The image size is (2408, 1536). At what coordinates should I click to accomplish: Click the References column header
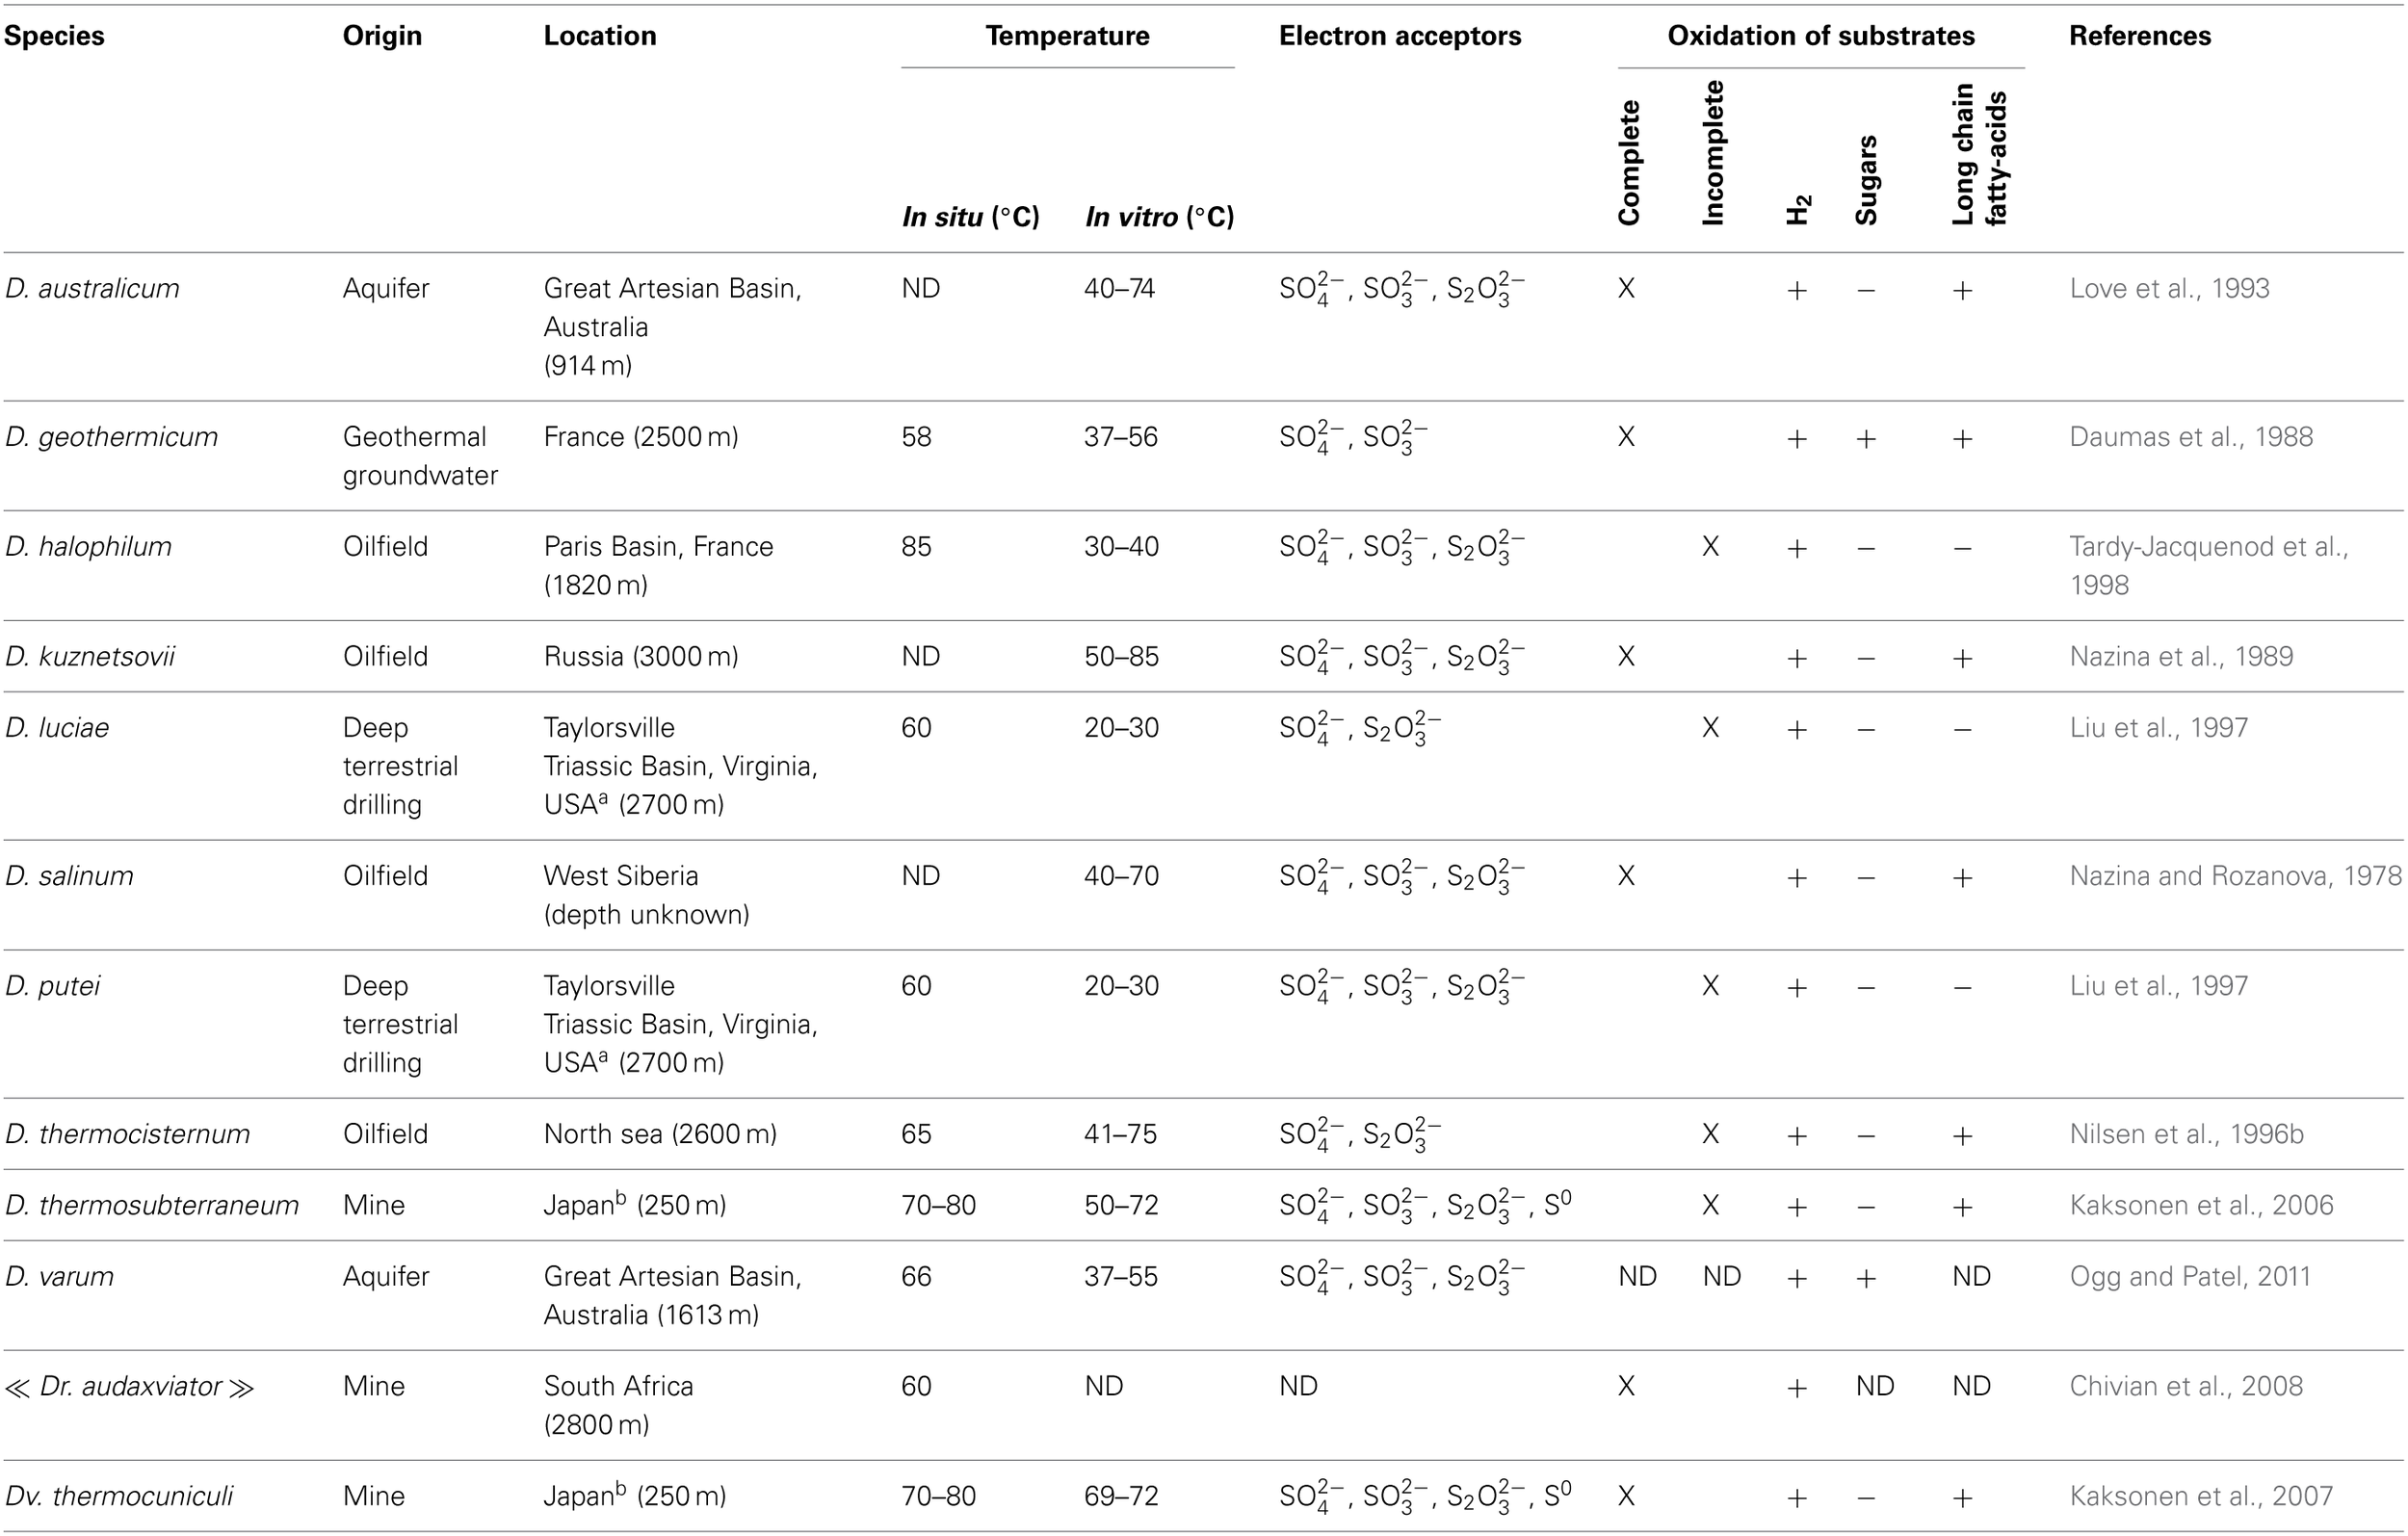[2139, 36]
